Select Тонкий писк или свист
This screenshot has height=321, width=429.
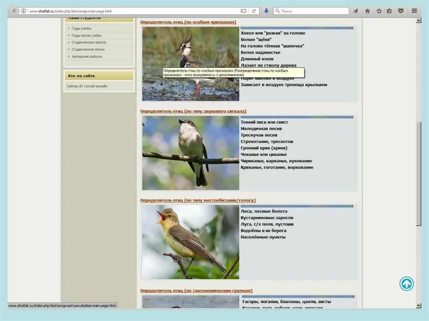point(264,122)
